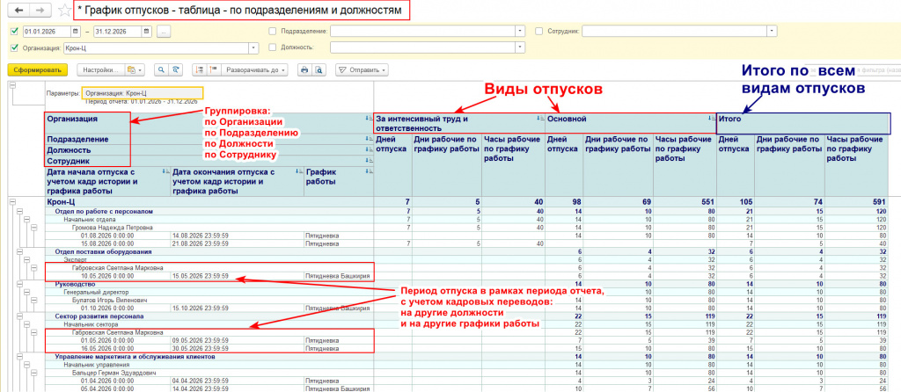The height and width of the screenshot is (392, 901).
Task: Collapse the Крон-Ц organization group
Action: pyautogui.click(x=12, y=201)
